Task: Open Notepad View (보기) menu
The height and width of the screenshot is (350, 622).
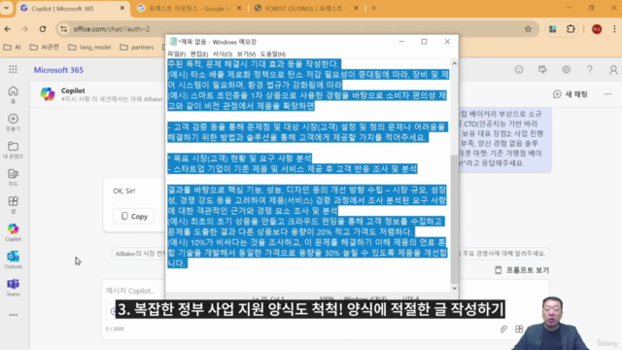Action: [246, 54]
